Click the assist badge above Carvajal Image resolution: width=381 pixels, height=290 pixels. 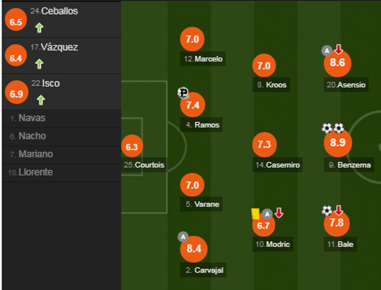pos(183,237)
